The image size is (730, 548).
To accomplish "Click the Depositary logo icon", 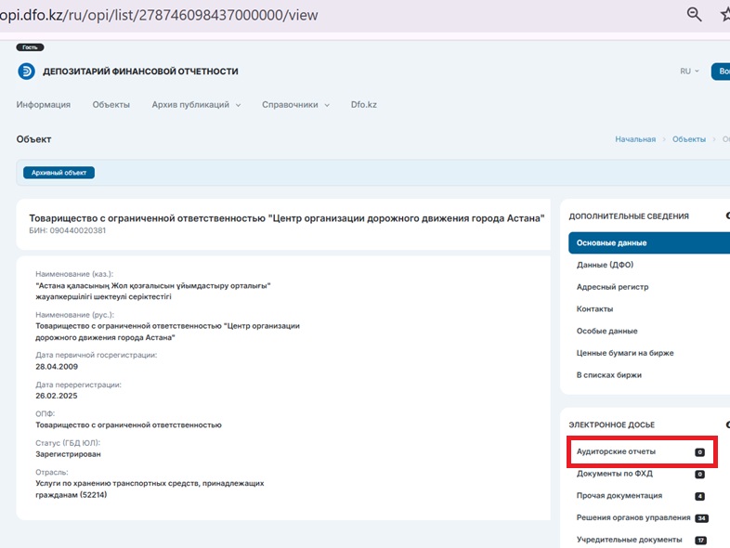I will [27, 72].
